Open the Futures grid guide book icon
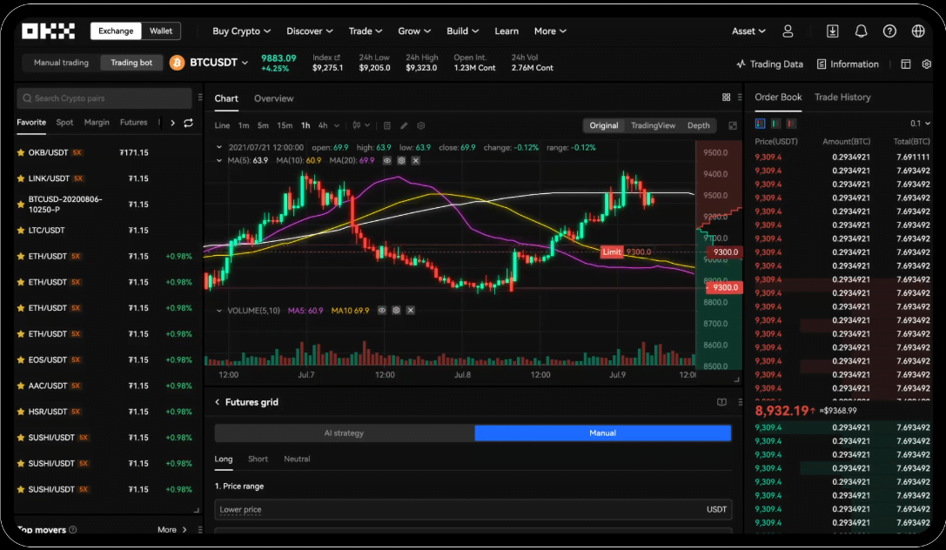Screen dimensions: 946x550 721,402
